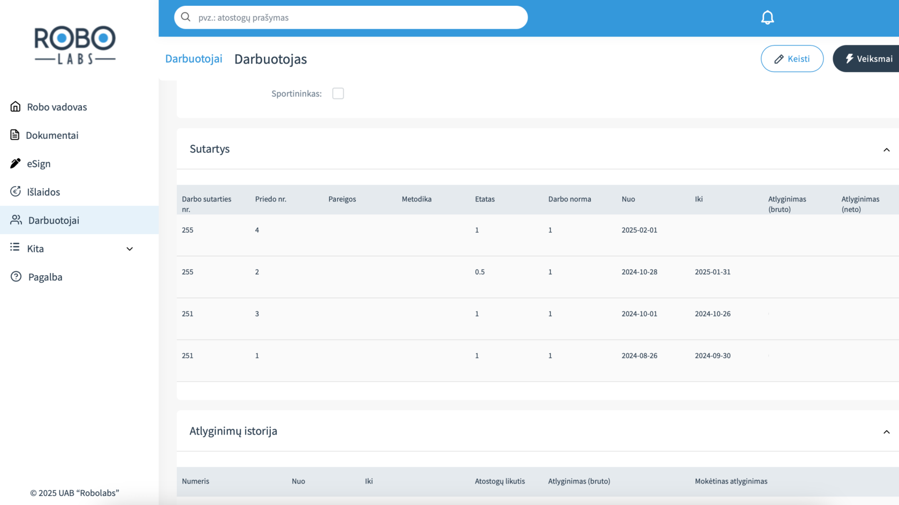Click '© 2025 UAB "Robolabs"' footer text
This screenshot has height=505, width=899.
click(x=74, y=493)
